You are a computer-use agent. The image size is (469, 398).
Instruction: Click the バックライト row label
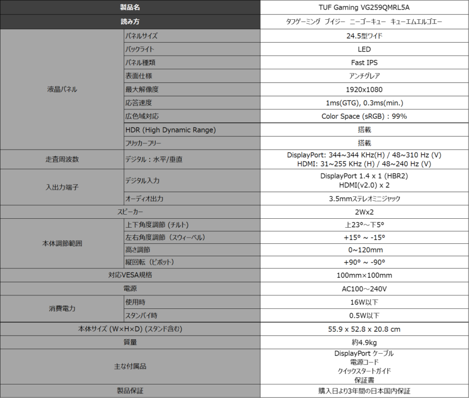click(x=191, y=49)
